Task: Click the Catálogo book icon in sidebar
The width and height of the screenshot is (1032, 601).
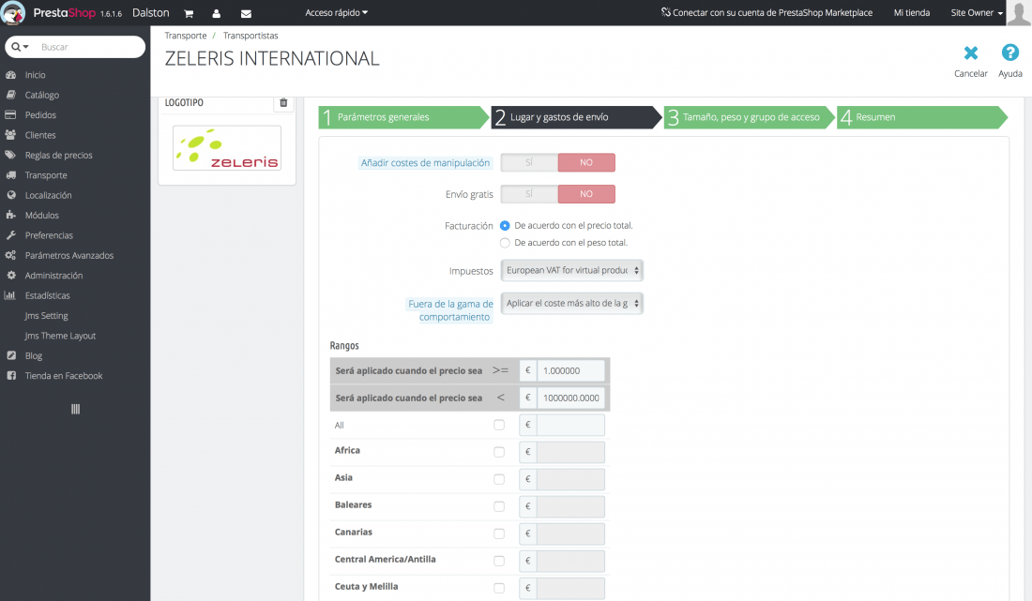Action: click(10, 95)
